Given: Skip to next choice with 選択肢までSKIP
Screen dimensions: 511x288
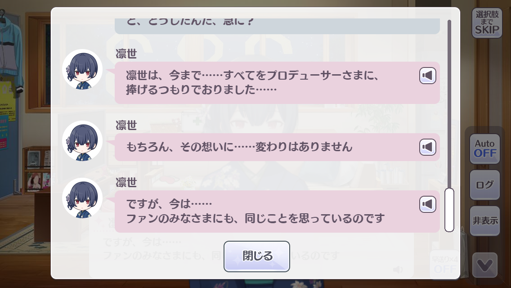Looking at the screenshot, I should click(x=487, y=23).
